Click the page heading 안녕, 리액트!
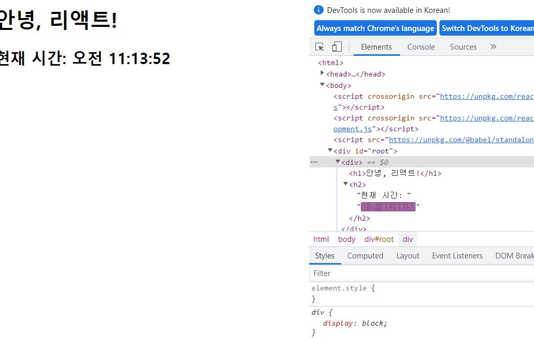The height and width of the screenshot is (338, 534). (57, 20)
